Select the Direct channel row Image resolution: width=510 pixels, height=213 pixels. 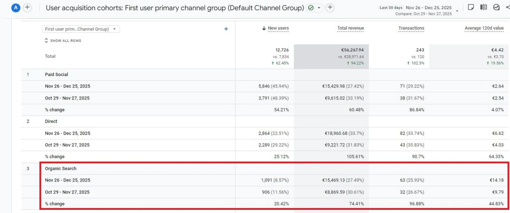coord(51,121)
